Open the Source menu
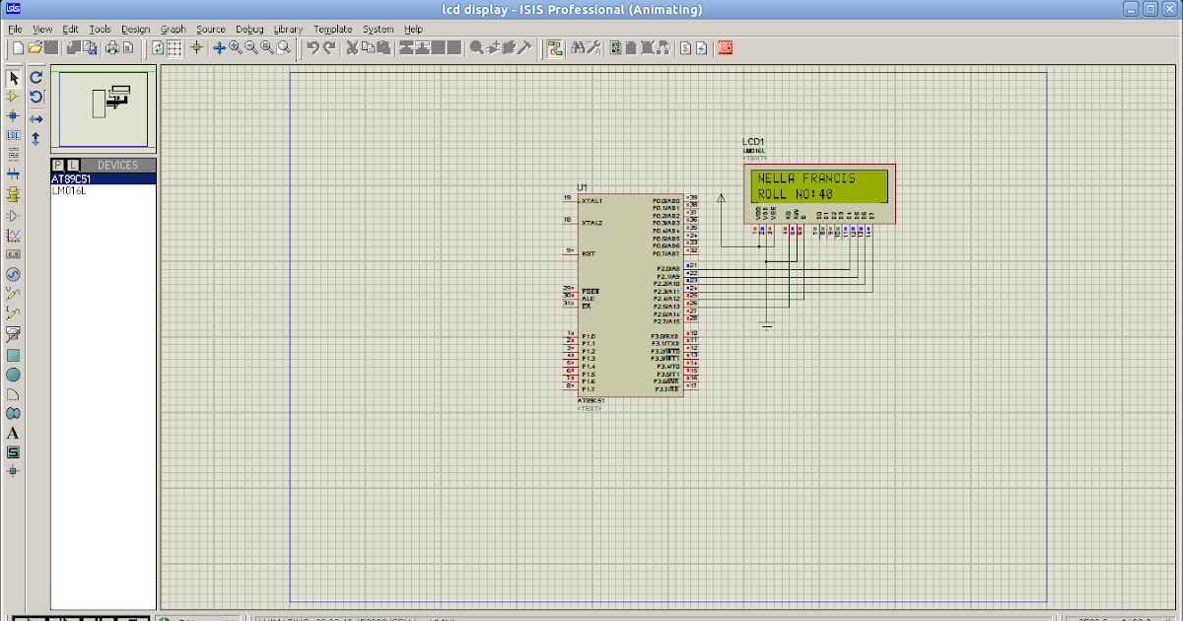This screenshot has height=621, width=1183. [x=210, y=29]
